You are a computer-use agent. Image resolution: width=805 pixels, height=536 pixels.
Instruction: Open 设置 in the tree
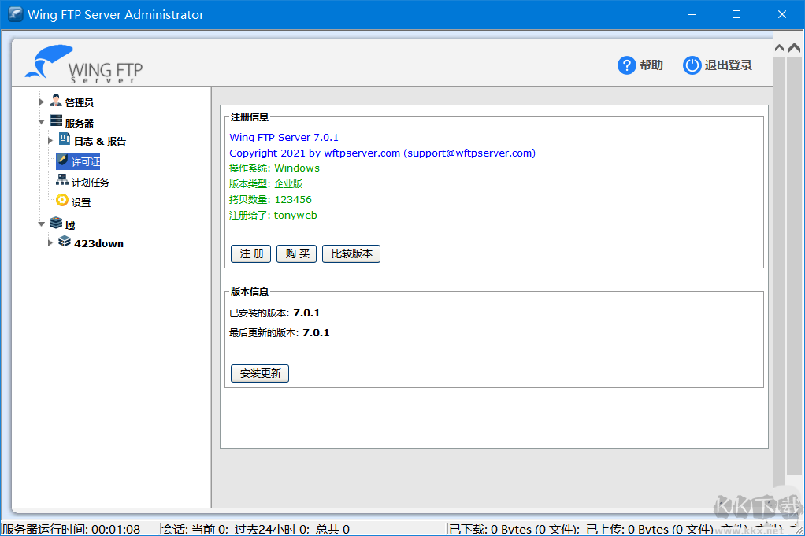(x=80, y=202)
